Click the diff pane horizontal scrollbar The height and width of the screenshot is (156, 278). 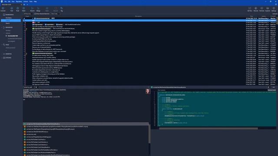[208, 129]
